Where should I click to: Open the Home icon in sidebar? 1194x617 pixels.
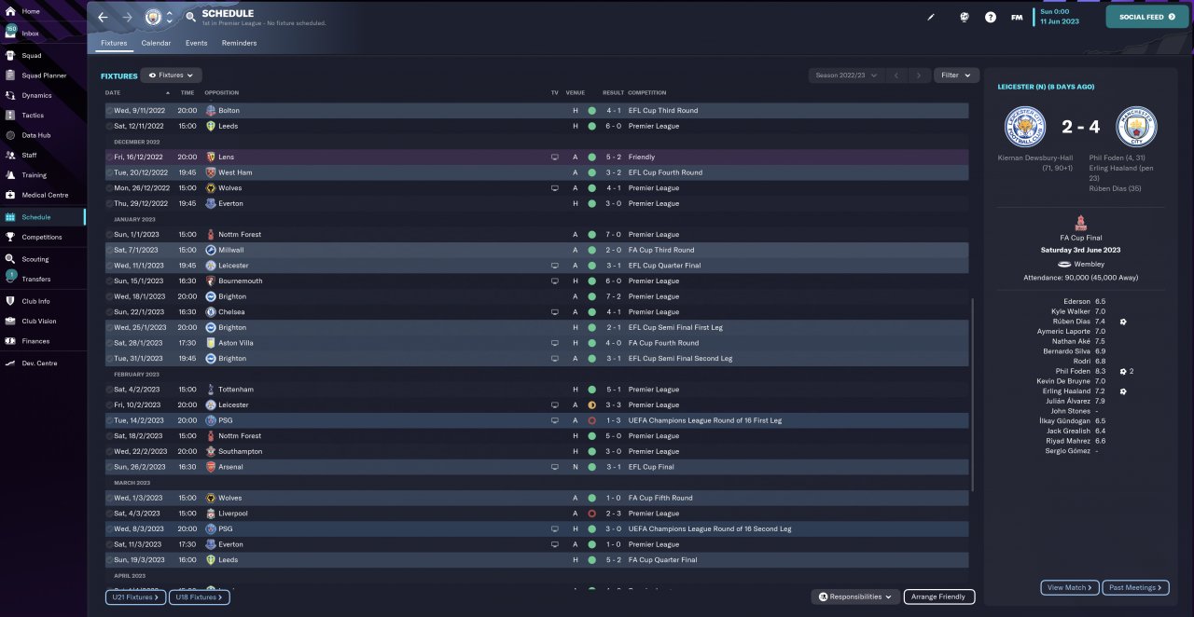pos(10,11)
